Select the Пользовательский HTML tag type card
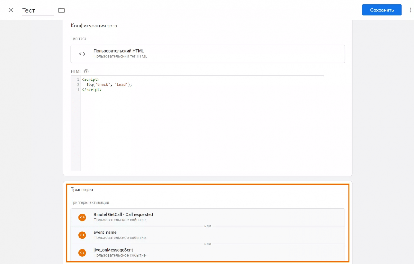The image size is (414, 264). [x=208, y=54]
